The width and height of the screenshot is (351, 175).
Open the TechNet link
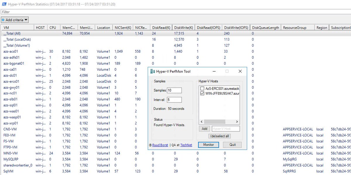(x=186, y=145)
